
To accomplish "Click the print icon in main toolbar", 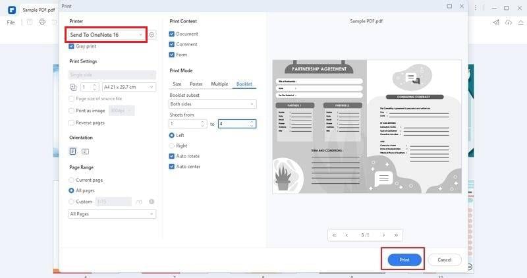I will tap(42, 22).
